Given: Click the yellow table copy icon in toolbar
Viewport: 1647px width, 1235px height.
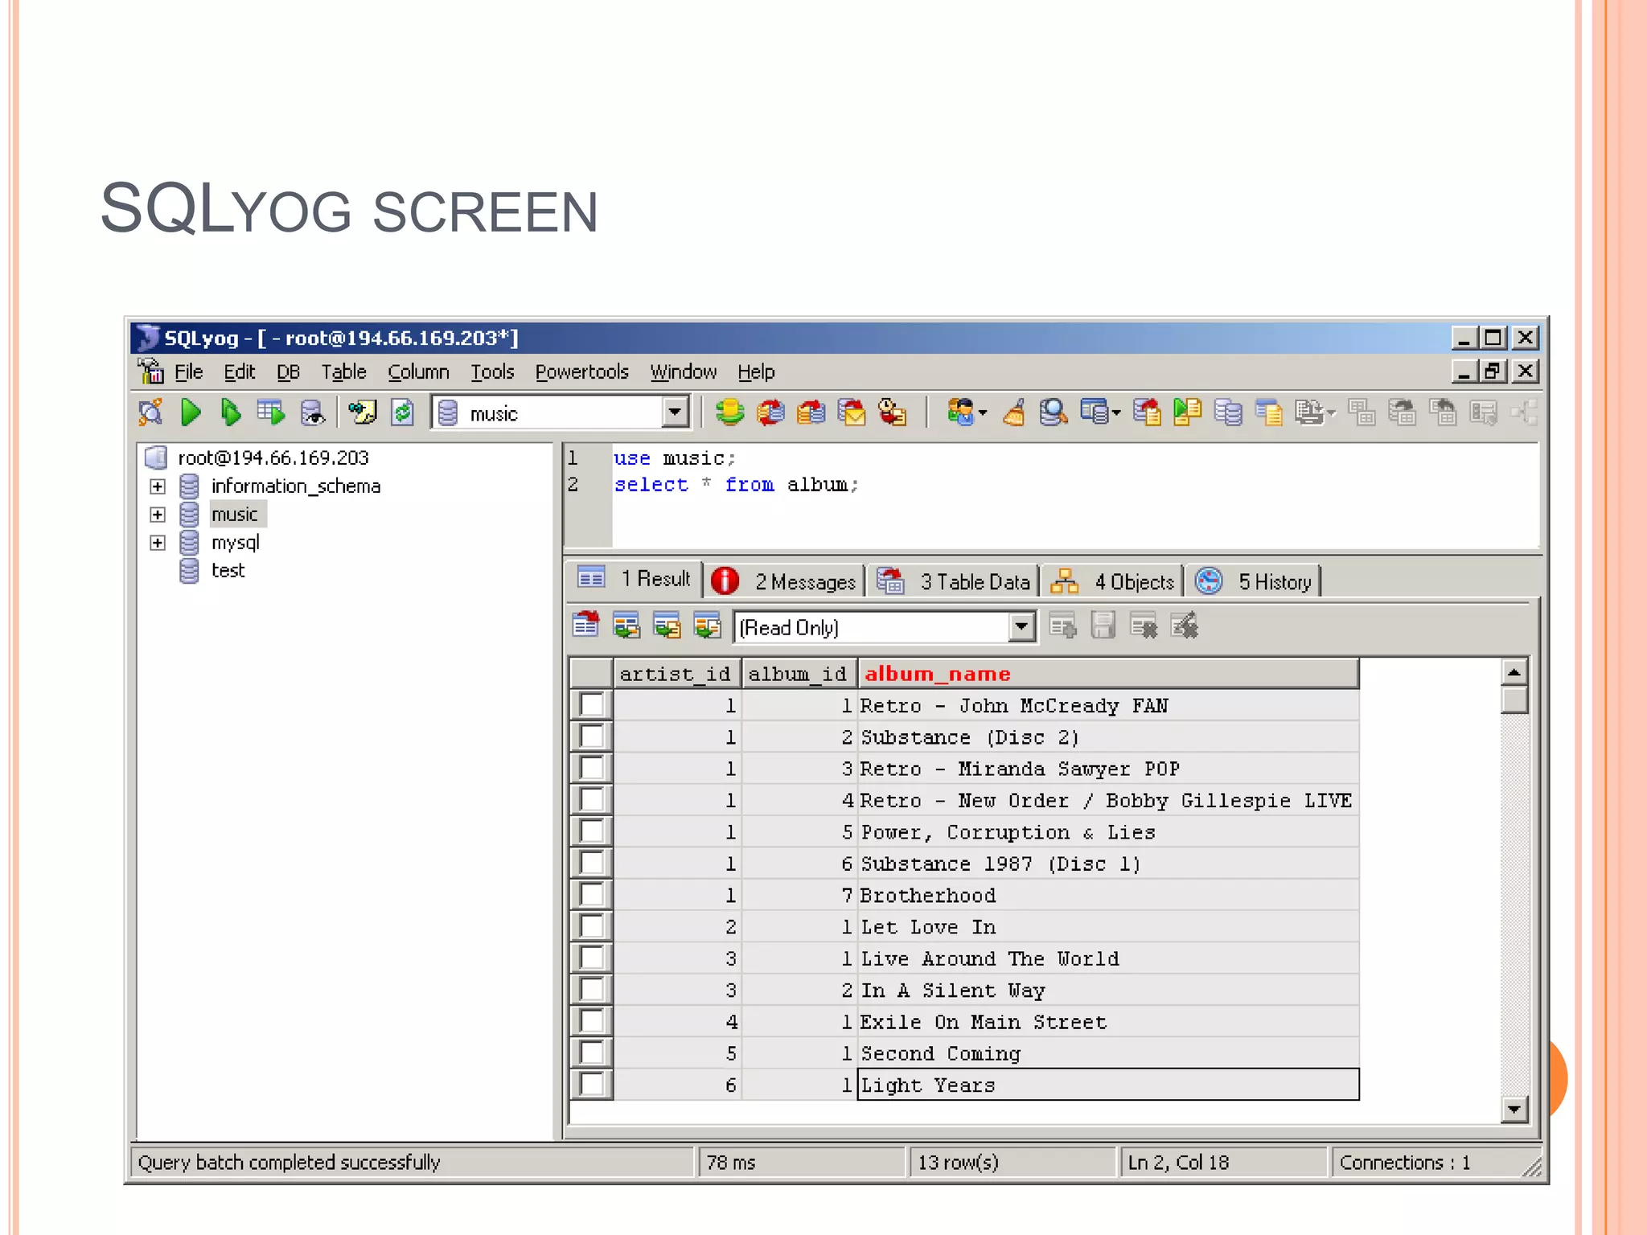Looking at the screenshot, I should (x=1269, y=412).
